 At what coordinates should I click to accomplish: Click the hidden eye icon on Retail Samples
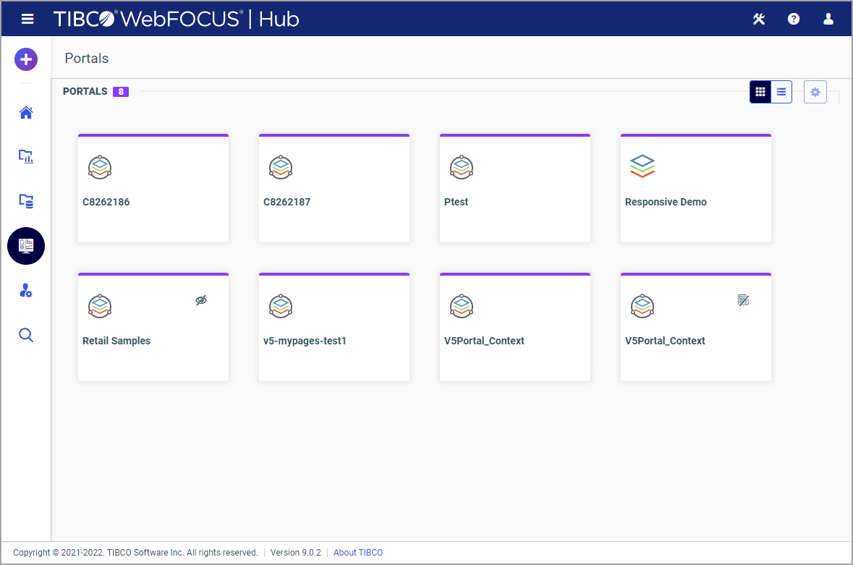point(201,300)
